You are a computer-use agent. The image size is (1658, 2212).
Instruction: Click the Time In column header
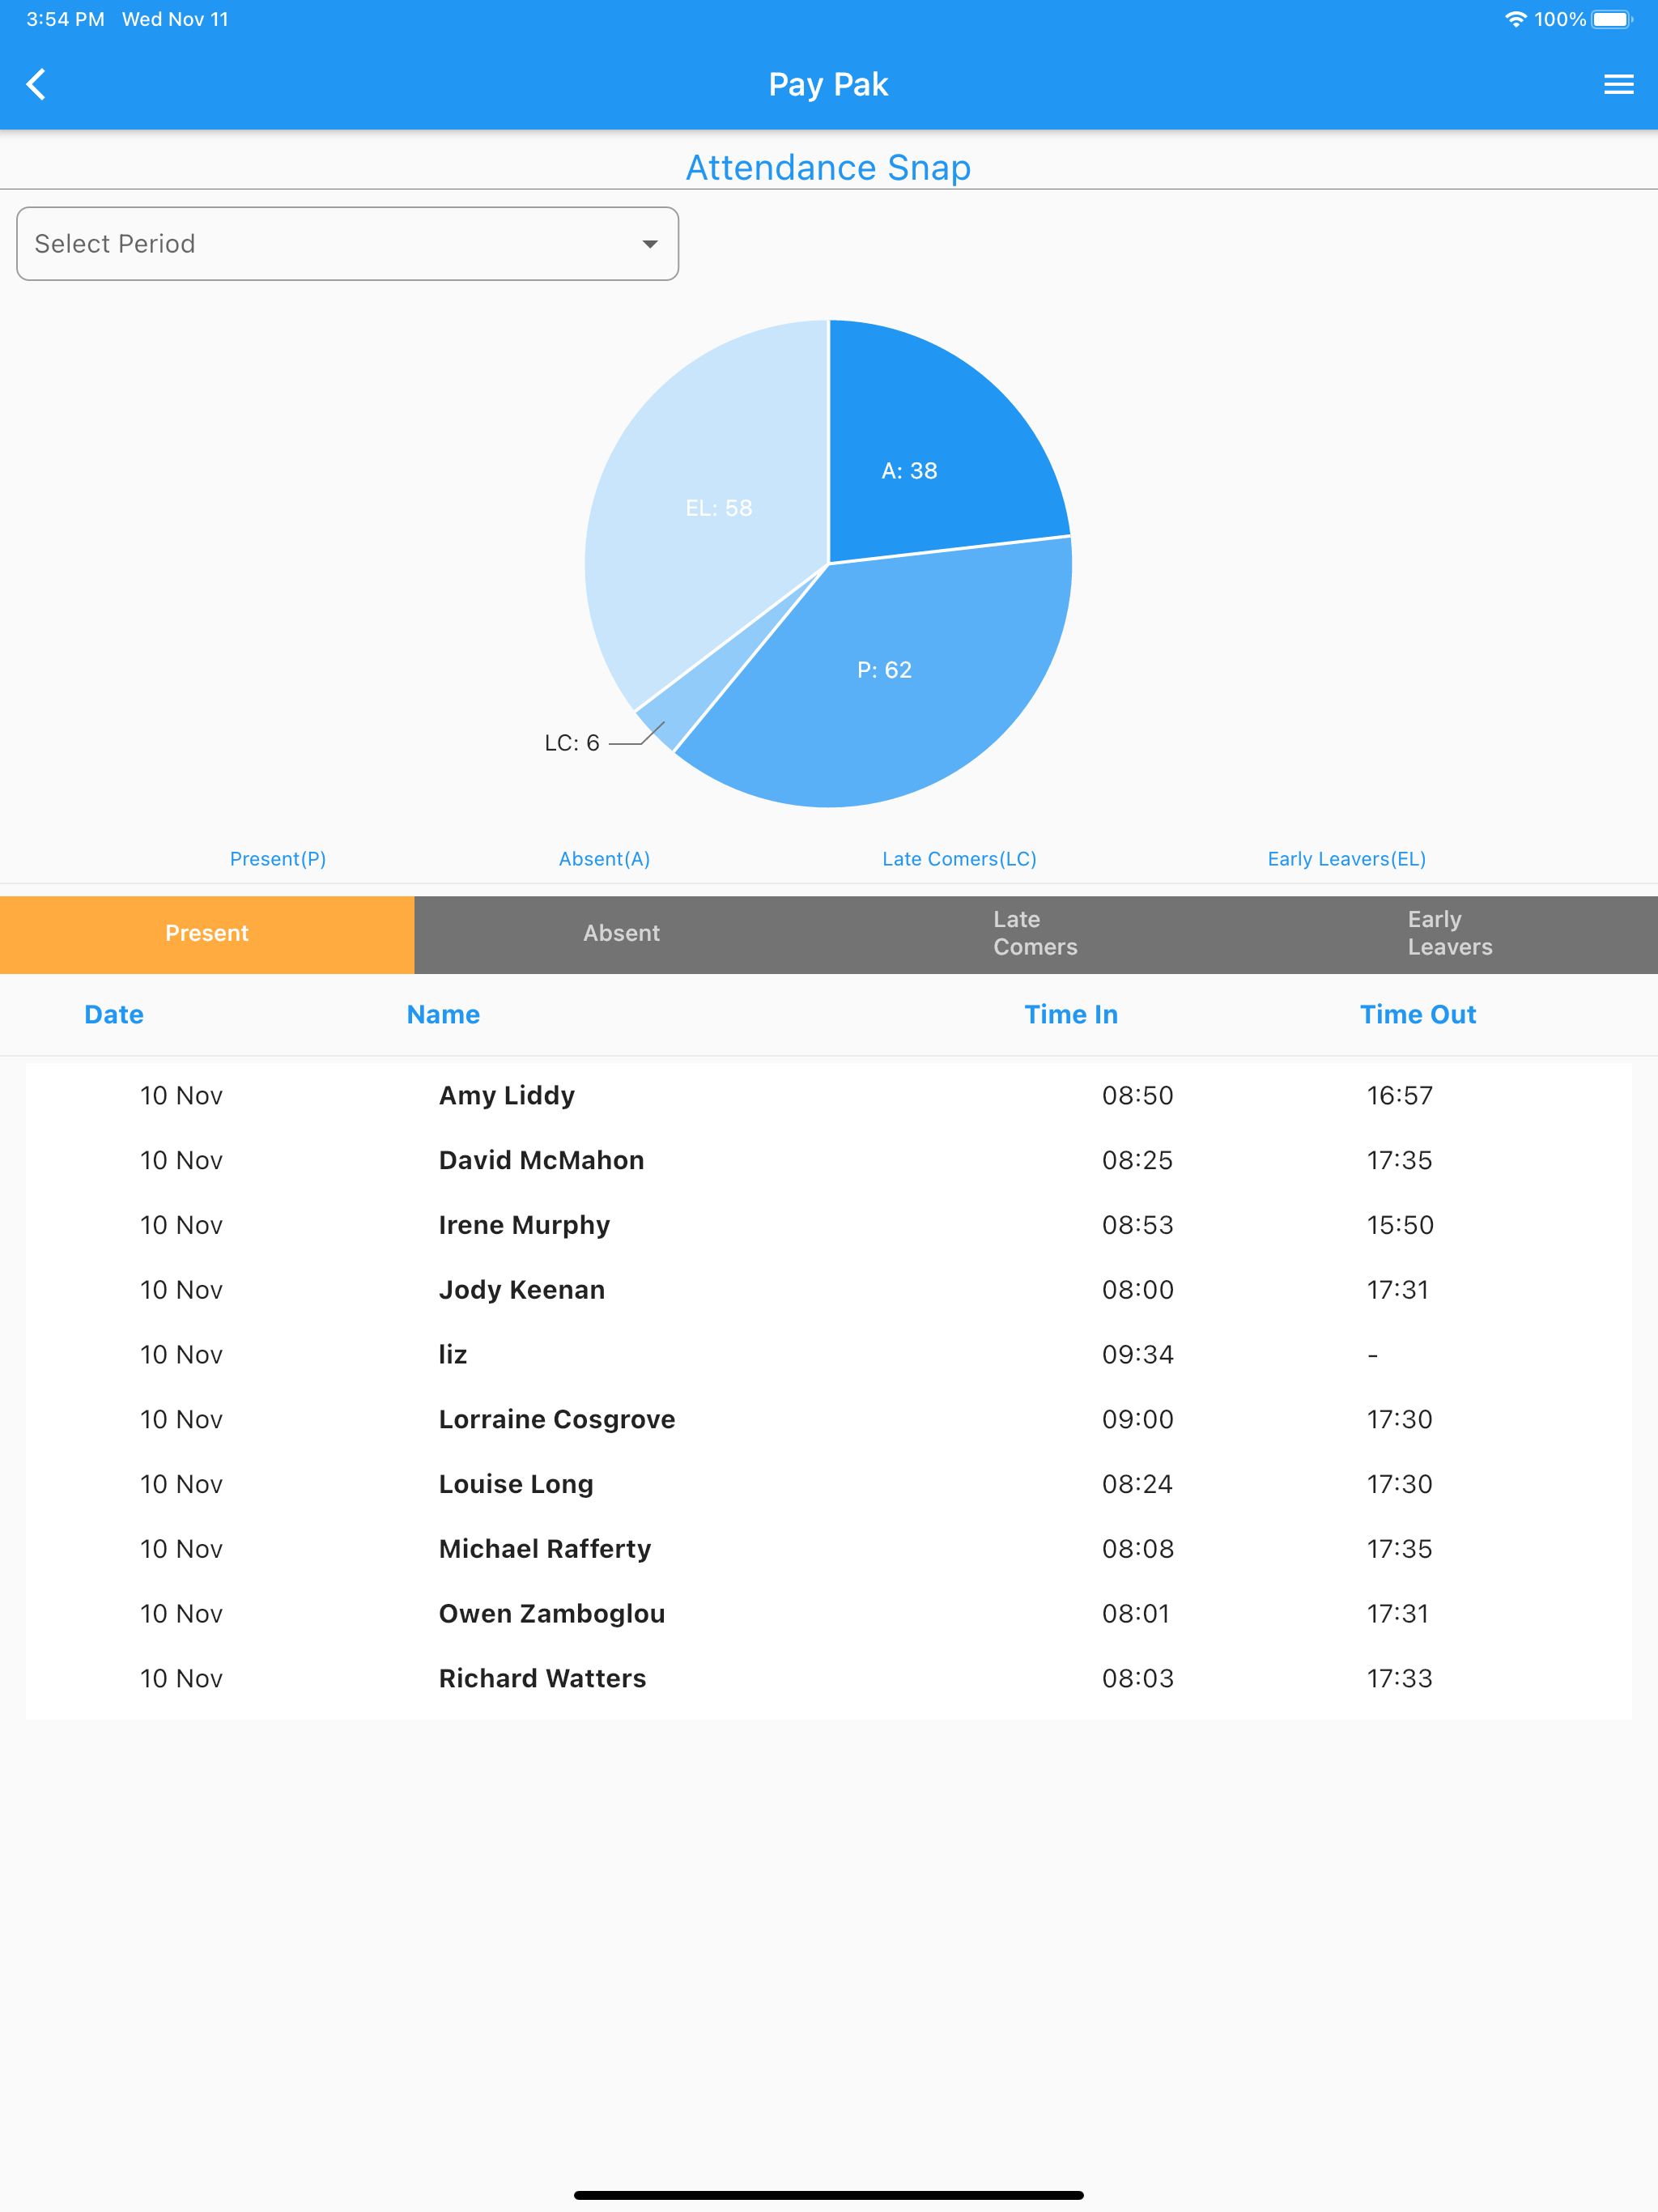point(1070,1014)
